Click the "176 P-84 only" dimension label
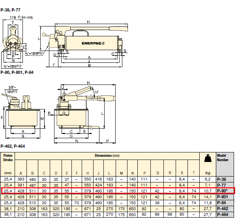Image resolution: width=238 pixels, height=218 pixels. point(21,17)
